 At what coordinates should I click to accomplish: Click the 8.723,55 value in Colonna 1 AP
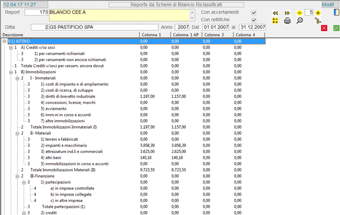point(179,170)
